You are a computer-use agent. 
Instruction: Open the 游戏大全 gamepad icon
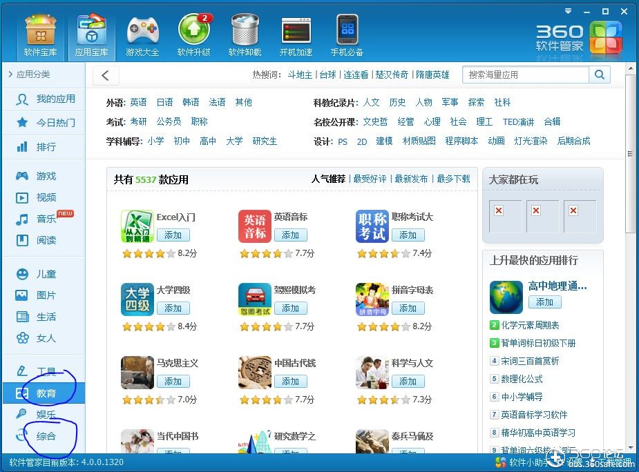point(142,36)
